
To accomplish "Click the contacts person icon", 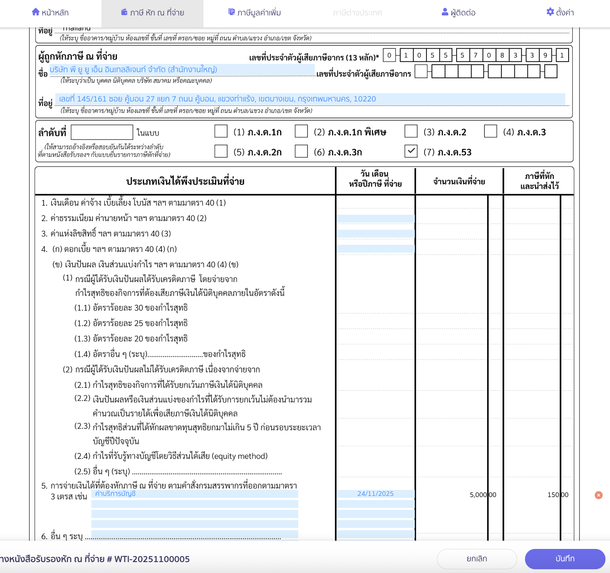I will click(x=445, y=12).
